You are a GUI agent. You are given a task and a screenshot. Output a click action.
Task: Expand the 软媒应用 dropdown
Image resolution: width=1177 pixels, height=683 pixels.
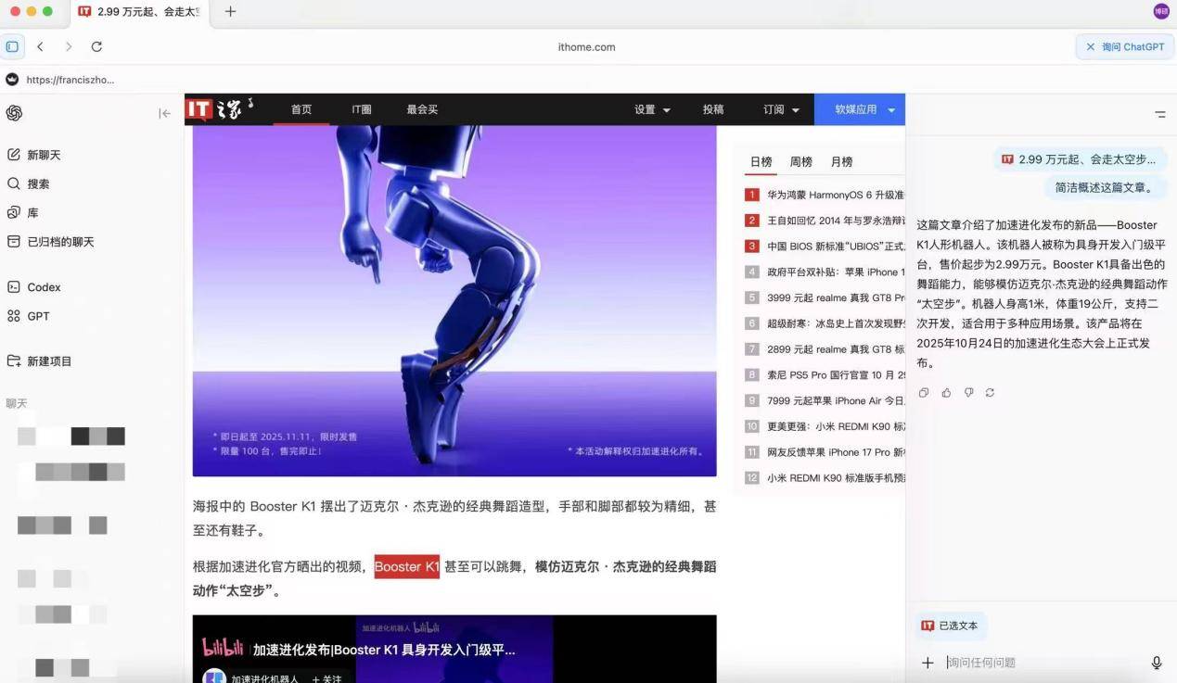pyautogui.click(x=864, y=109)
